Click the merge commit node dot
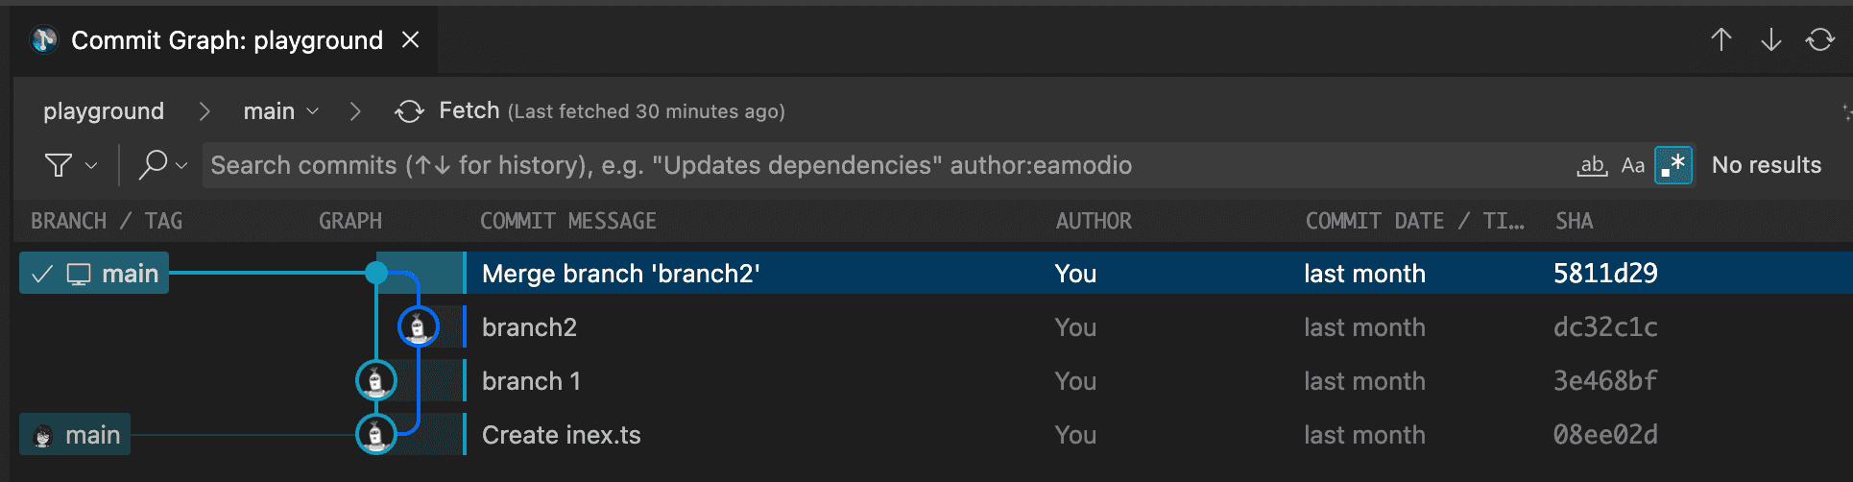The width and height of the screenshot is (1853, 482). pyautogui.click(x=376, y=274)
